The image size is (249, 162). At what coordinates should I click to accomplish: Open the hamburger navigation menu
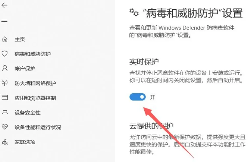(5, 21)
